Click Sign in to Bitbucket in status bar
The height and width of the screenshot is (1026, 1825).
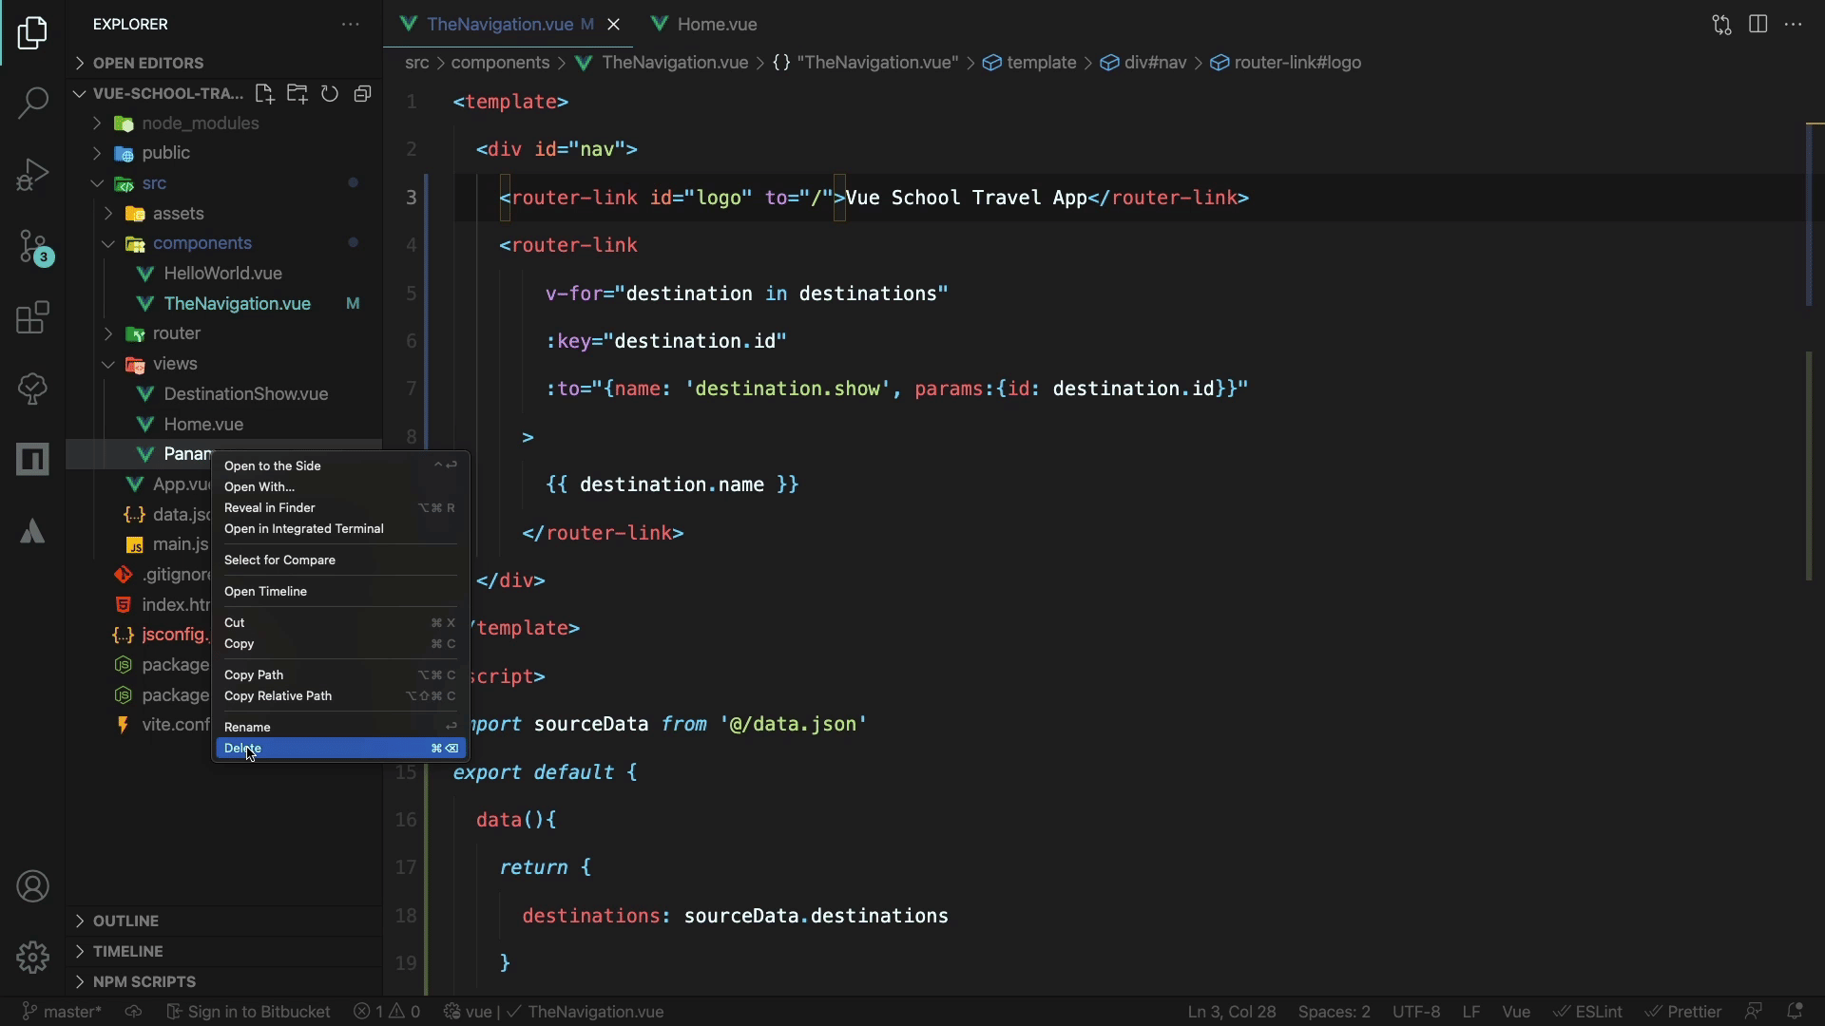pyautogui.click(x=248, y=1012)
